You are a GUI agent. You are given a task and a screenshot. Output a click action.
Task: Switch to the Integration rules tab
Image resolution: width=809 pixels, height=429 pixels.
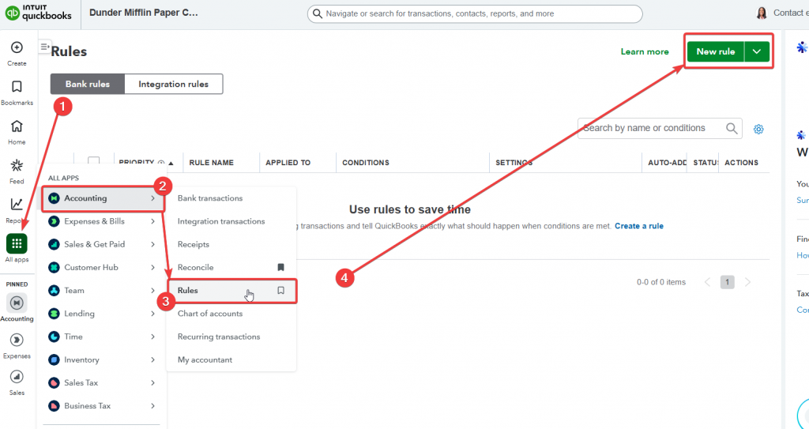click(173, 85)
